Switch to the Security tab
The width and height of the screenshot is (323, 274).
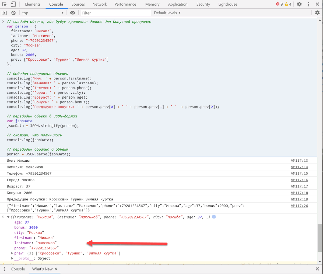203,4
